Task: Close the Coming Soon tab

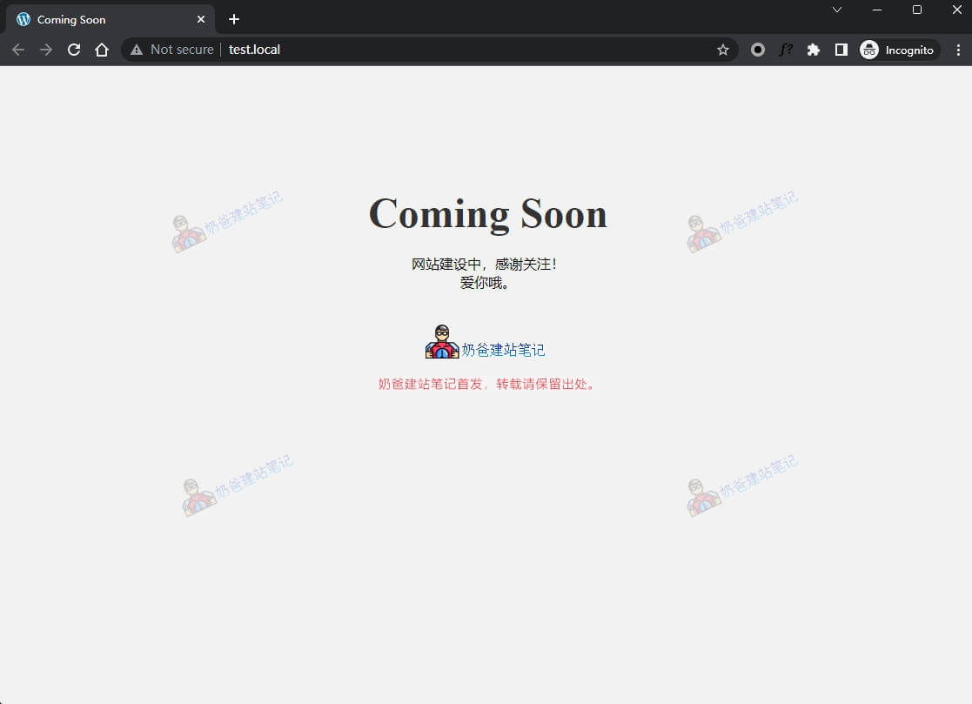Action: 201,18
